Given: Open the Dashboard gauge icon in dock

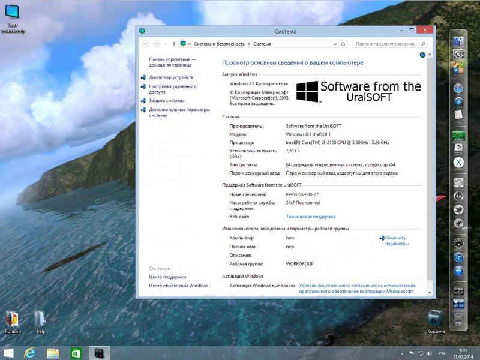Looking at the screenshot, I should [x=458, y=244].
